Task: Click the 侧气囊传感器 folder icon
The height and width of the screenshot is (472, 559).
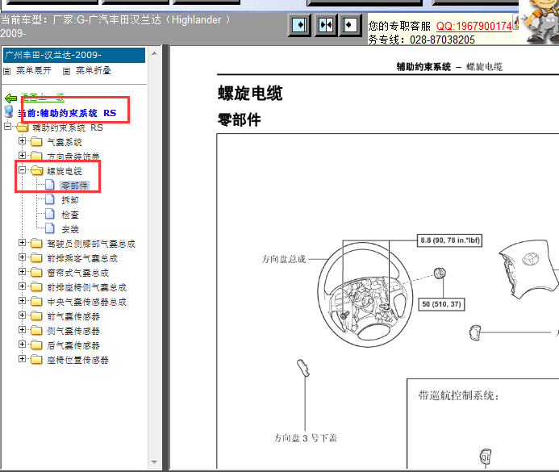Action: point(36,331)
